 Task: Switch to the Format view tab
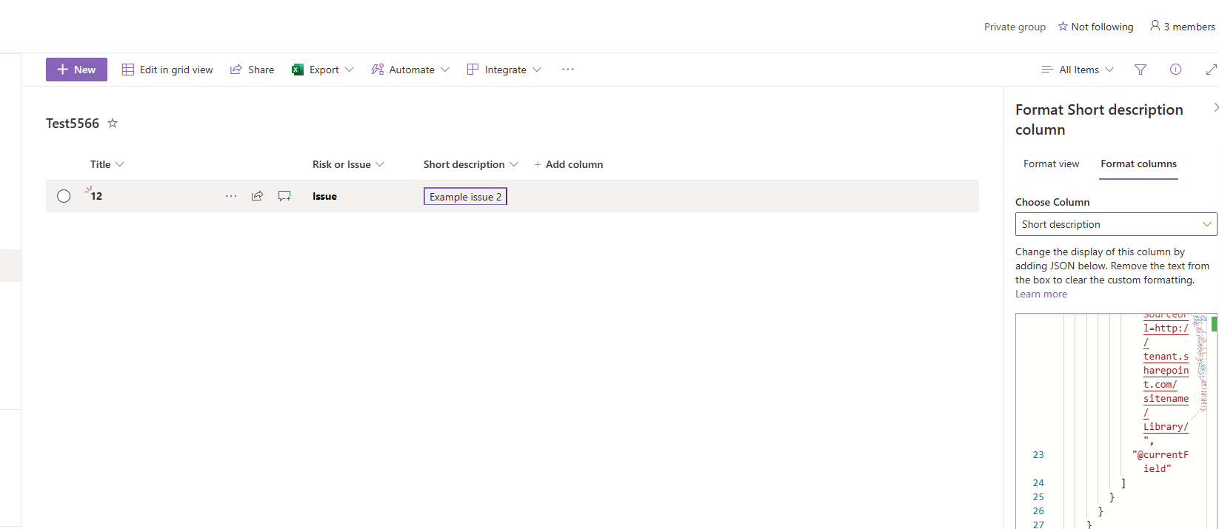pyautogui.click(x=1051, y=164)
